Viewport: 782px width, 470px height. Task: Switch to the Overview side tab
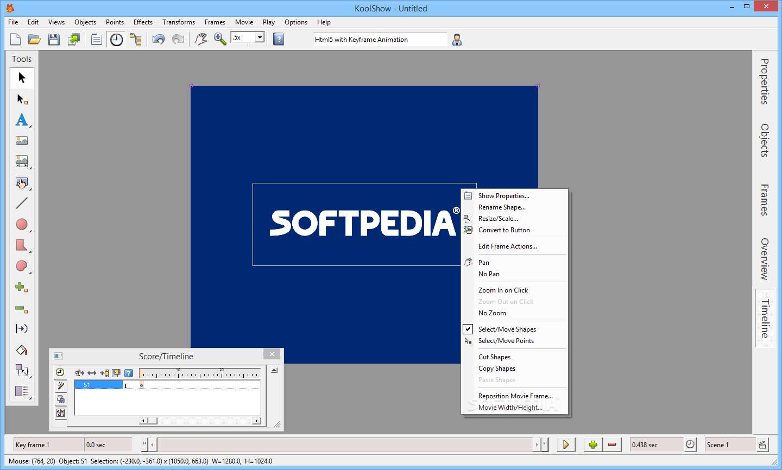(765, 259)
